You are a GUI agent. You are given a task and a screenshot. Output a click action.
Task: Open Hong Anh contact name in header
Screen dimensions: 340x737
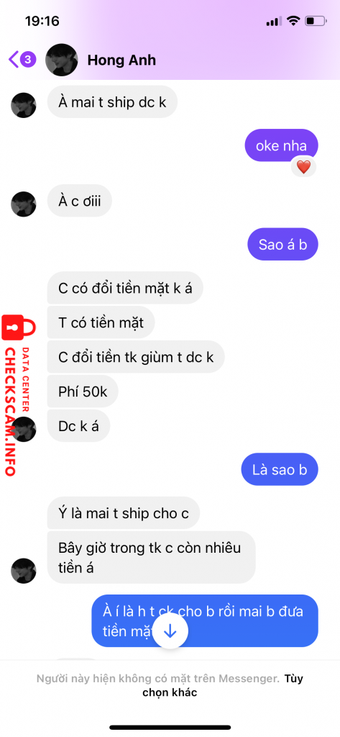[121, 60]
